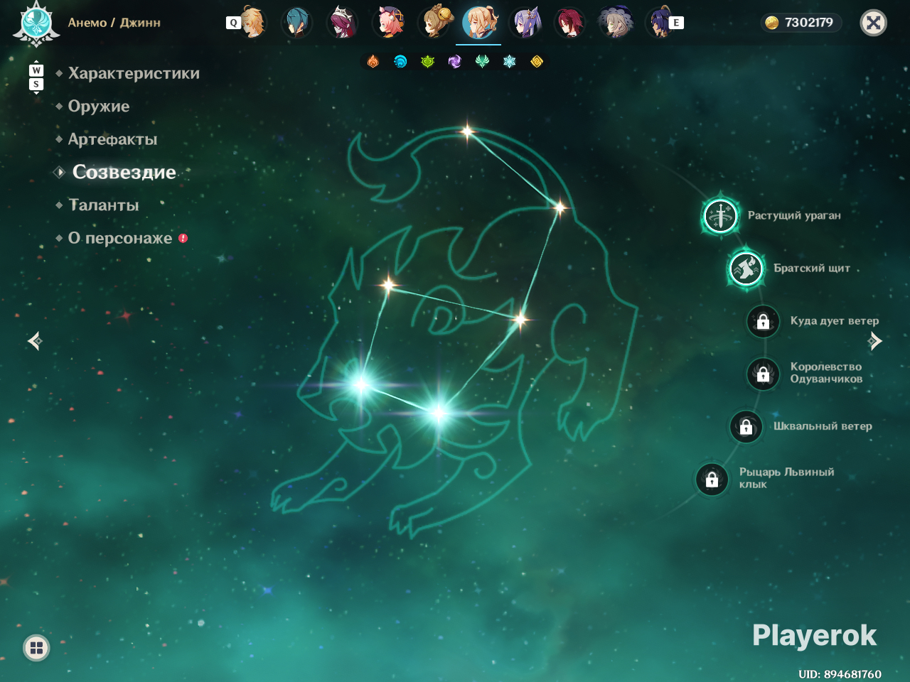
Task: Pick the Yaoyao avatar with the bell
Action: pos(435,23)
